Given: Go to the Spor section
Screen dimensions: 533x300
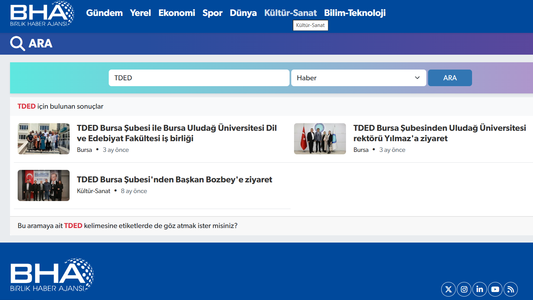Looking at the screenshot, I should click(212, 13).
